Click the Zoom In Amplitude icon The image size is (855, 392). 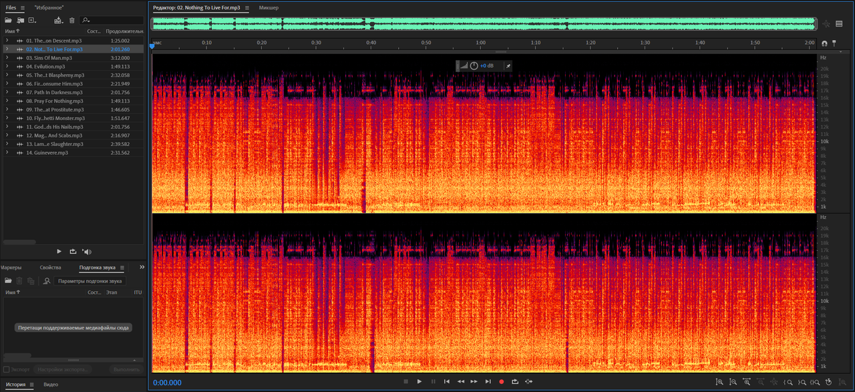719,382
